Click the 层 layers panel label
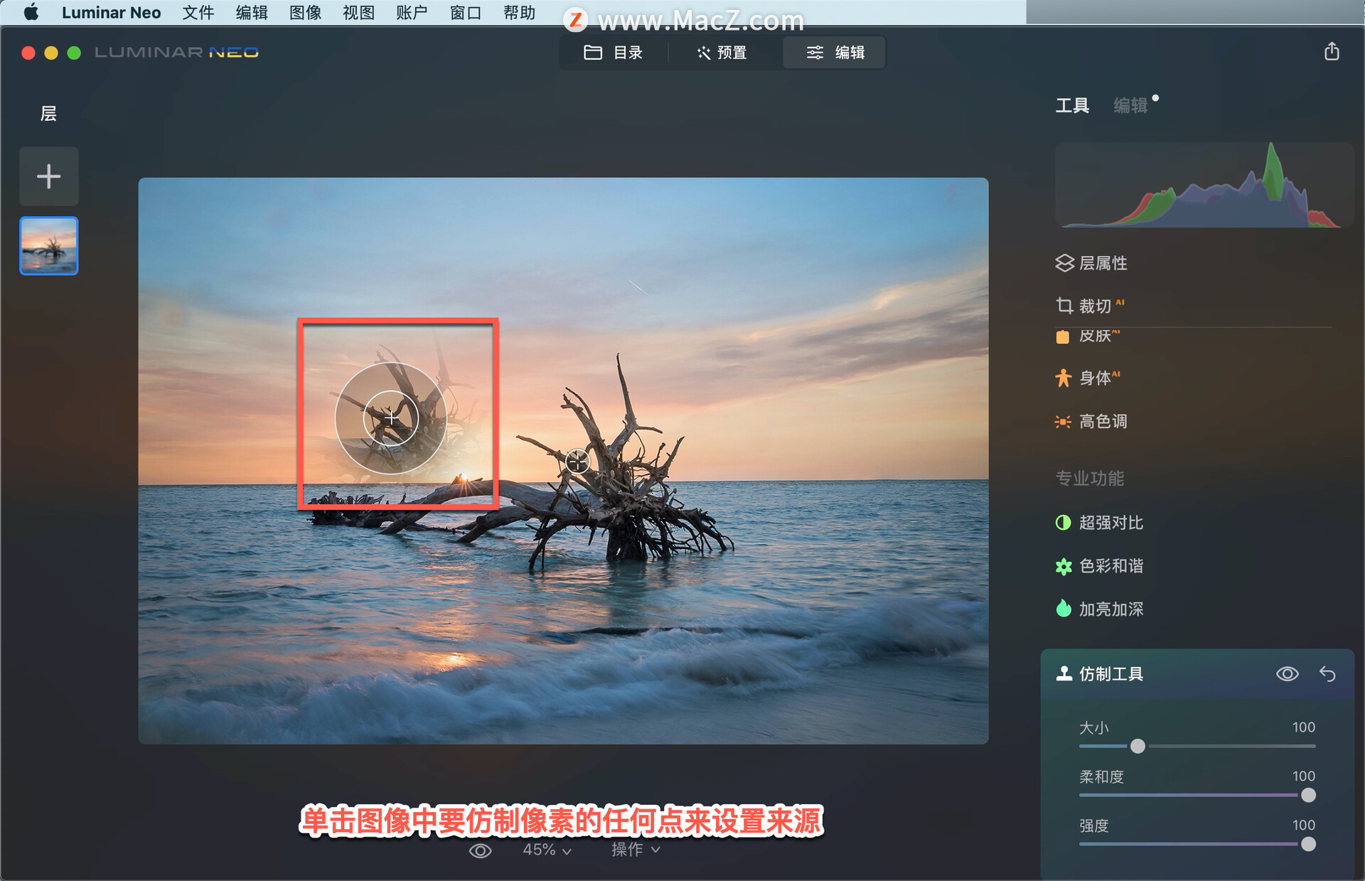This screenshot has height=881, width=1365. 48,114
